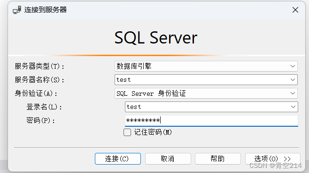Expand options with 选项(O) >> button
Image resolution: width=309 pixels, height=173 pixels.
point(272,159)
